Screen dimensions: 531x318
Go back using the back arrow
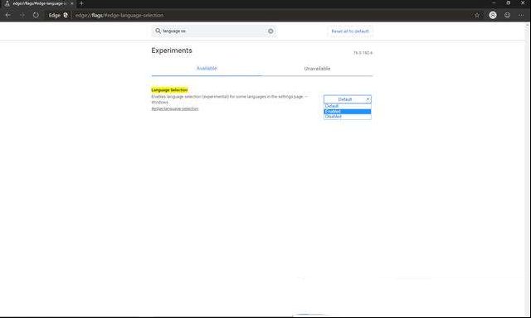pyautogui.click(x=8, y=15)
